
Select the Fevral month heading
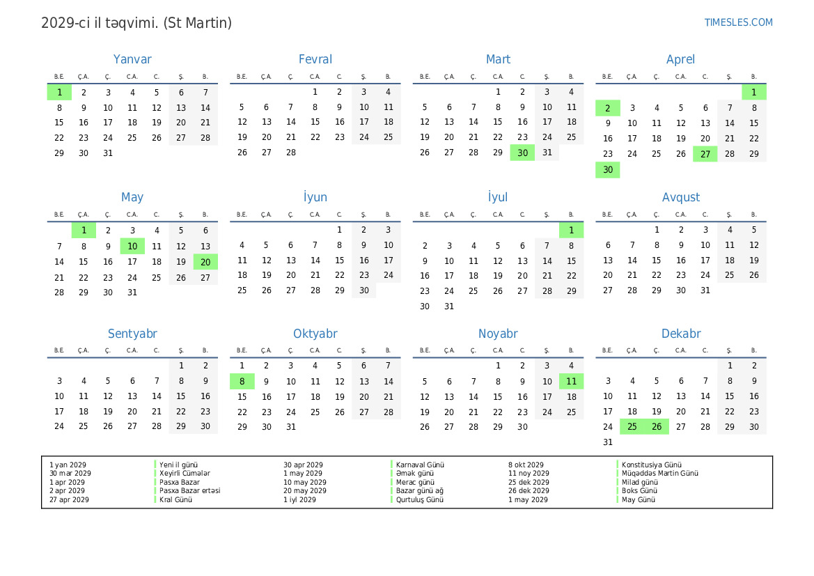click(x=315, y=59)
